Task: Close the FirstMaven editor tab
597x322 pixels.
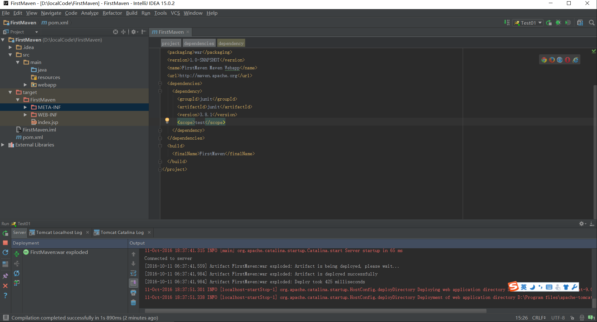Action: tap(188, 32)
